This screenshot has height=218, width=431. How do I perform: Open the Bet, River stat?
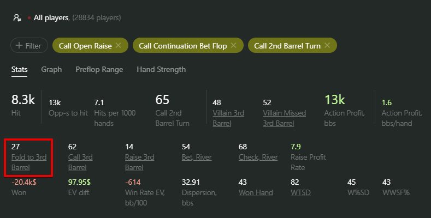point(197,157)
